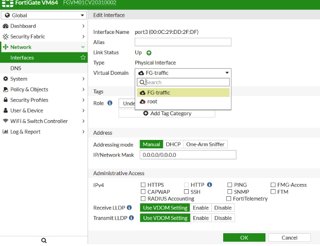Click magnifier icon in VDOM search box
320x246 pixels.
[142, 82]
